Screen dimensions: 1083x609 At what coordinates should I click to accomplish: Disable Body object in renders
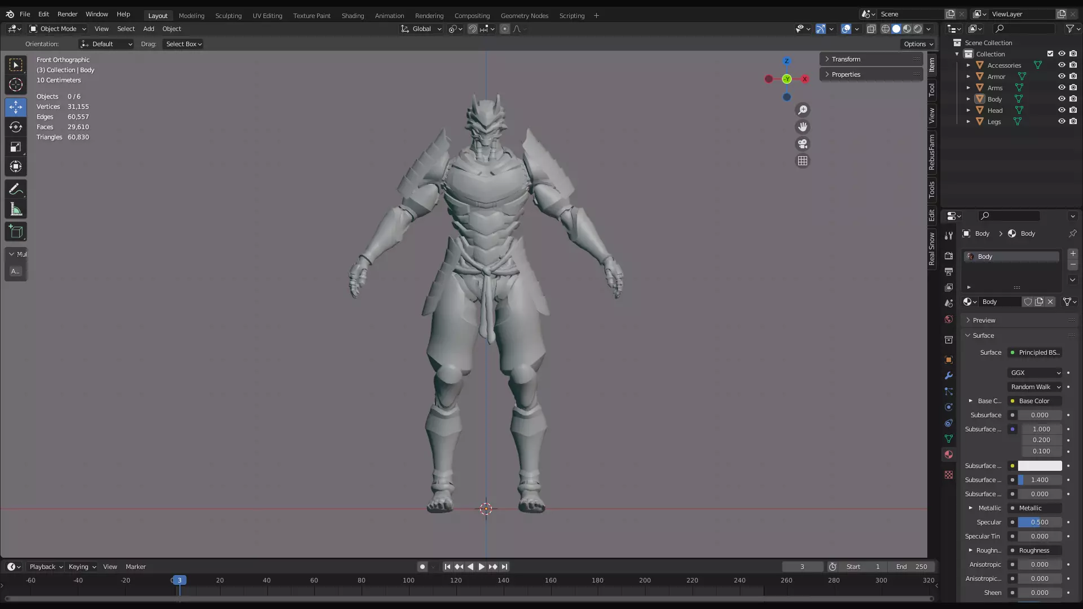pos(1073,99)
